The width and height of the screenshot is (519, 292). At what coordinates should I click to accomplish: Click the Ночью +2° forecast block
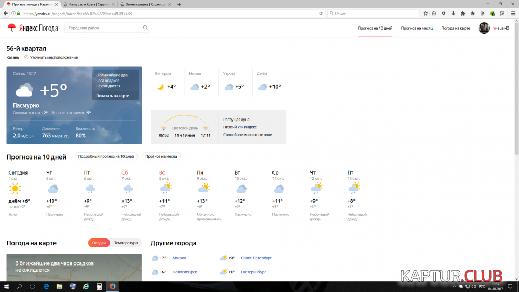tap(200, 82)
